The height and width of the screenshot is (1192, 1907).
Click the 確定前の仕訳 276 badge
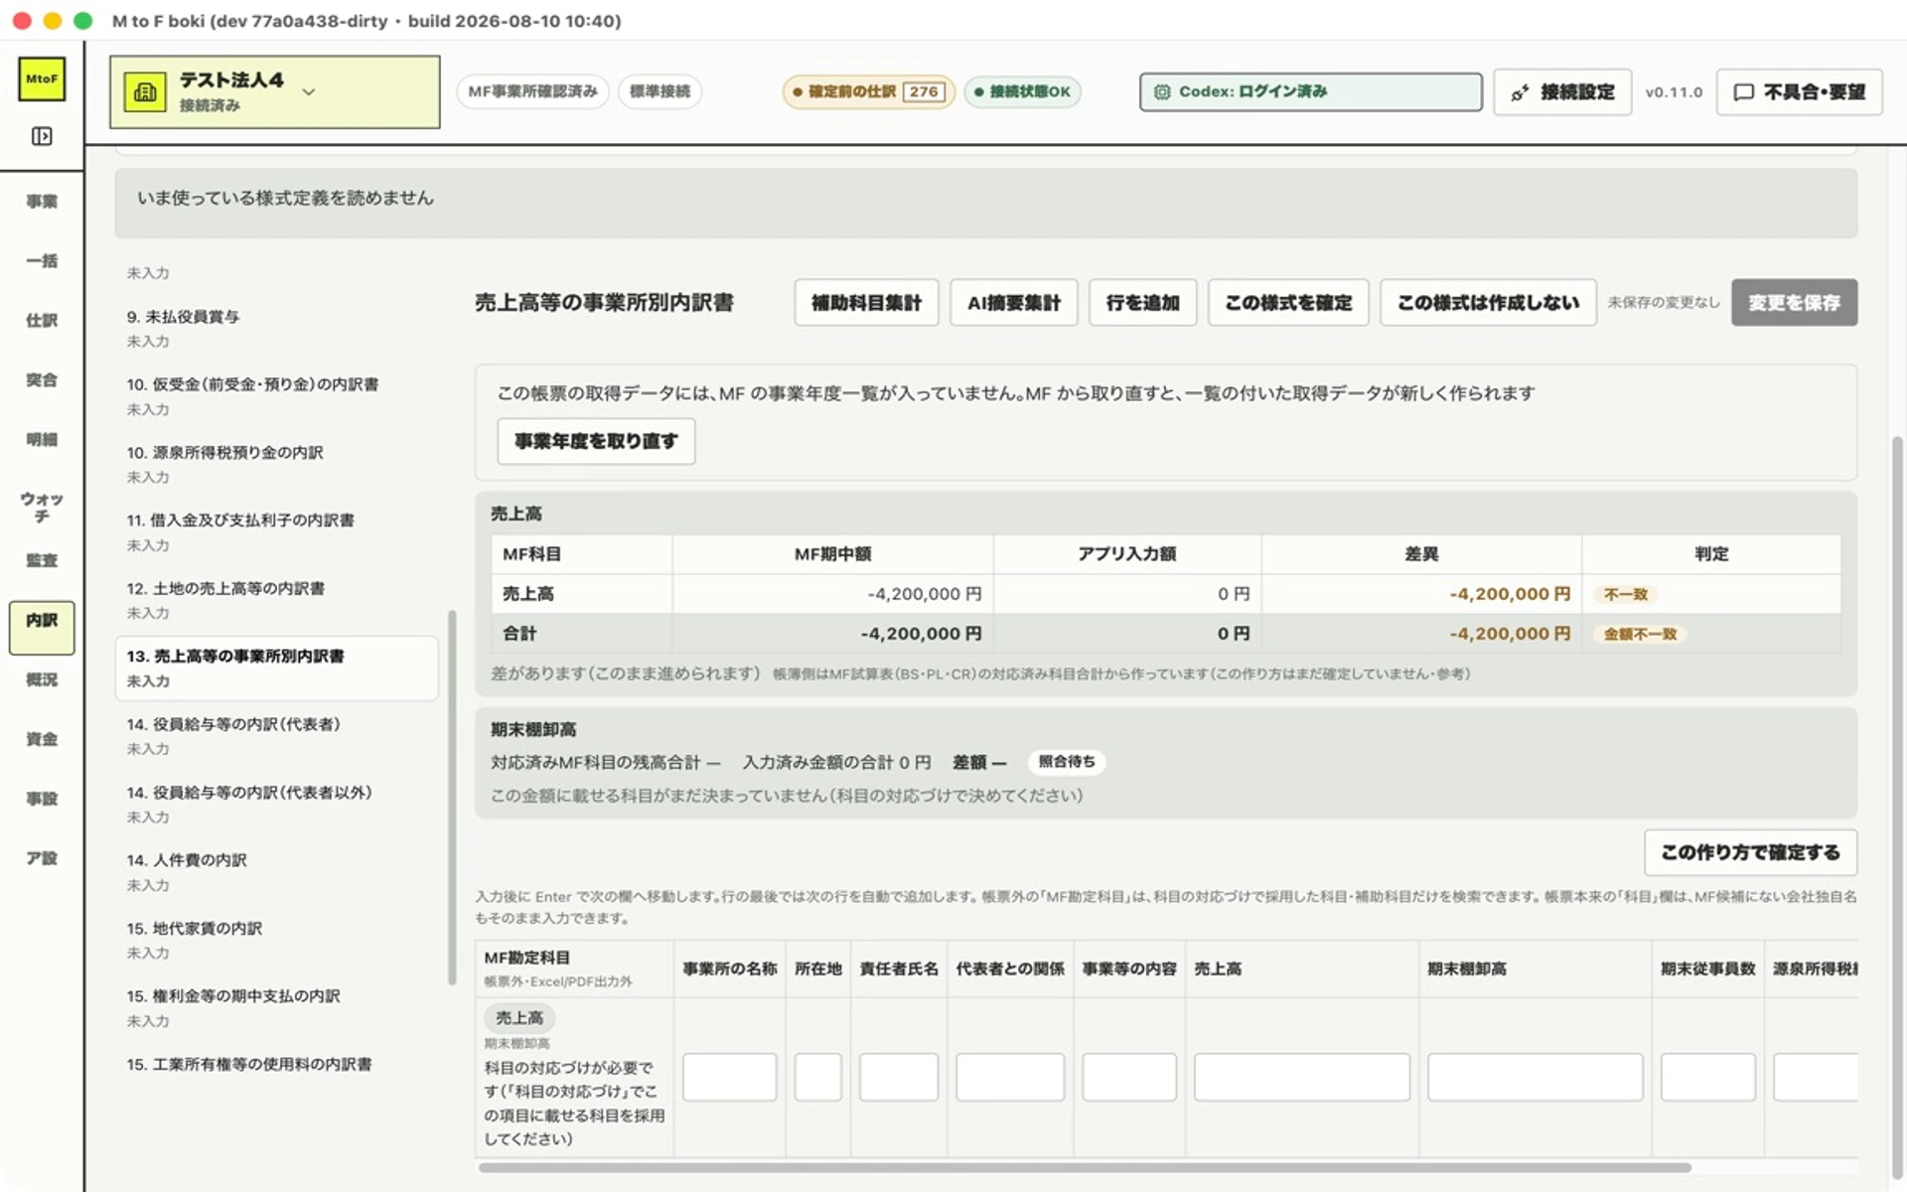tap(869, 91)
